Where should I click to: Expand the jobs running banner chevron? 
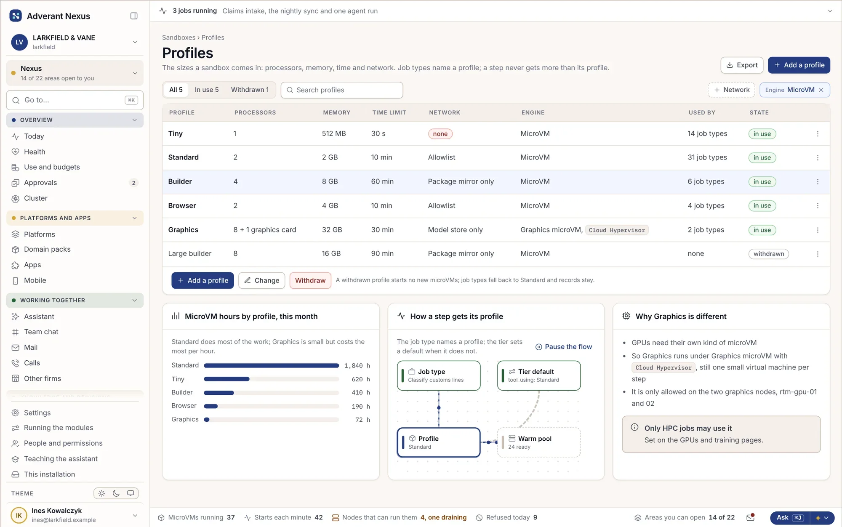pyautogui.click(x=830, y=11)
